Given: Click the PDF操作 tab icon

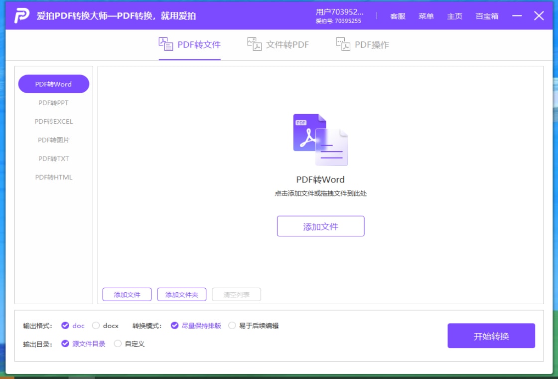Looking at the screenshot, I should click(343, 44).
